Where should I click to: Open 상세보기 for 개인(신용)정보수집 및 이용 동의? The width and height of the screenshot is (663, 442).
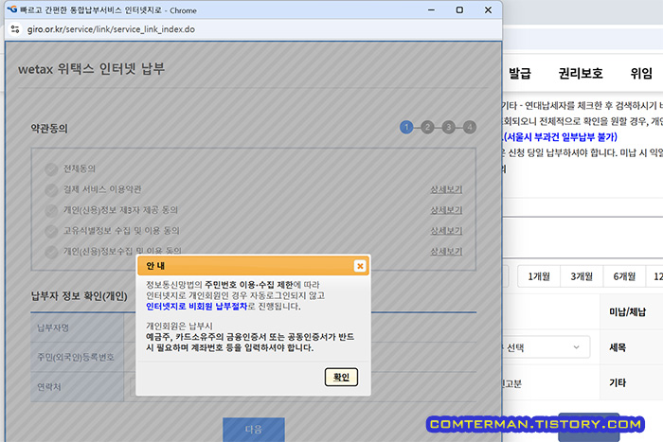coord(446,252)
